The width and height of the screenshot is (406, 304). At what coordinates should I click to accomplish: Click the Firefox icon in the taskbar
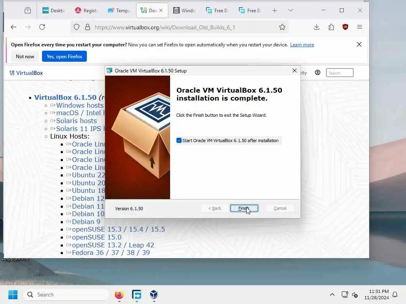[119, 294]
